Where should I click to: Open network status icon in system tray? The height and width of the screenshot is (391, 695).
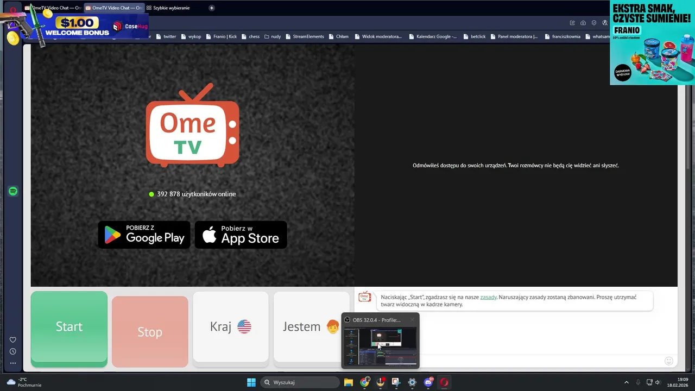tap(649, 382)
